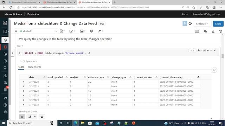Screen dimensions: 225x126
Task: Switch to the Data Profile tab
Action: pyautogui.click(x=34, y=67)
